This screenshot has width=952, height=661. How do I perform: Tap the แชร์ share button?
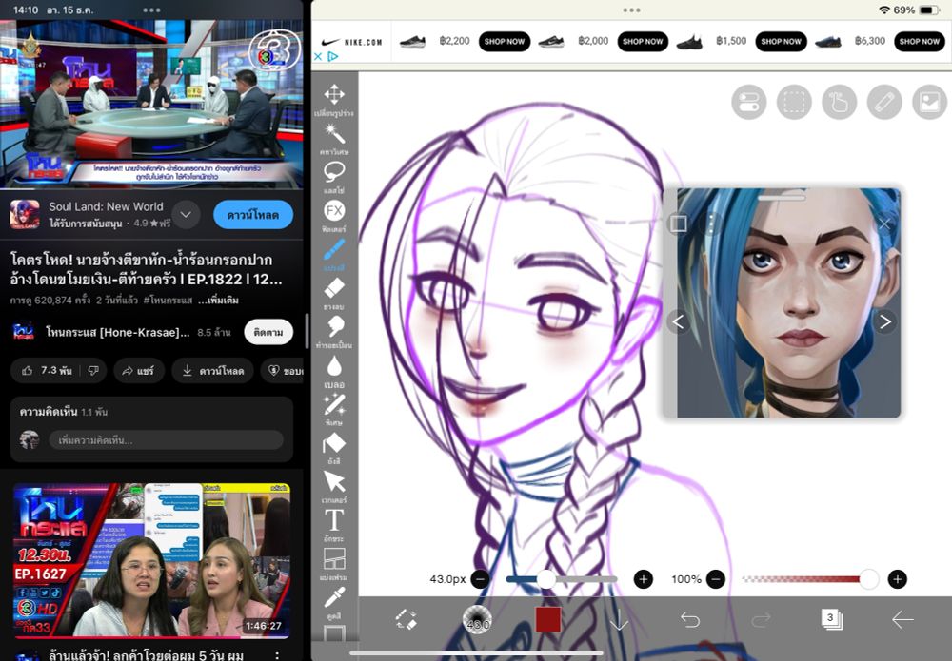(138, 371)
